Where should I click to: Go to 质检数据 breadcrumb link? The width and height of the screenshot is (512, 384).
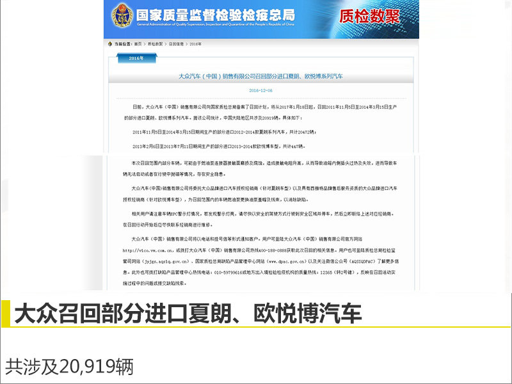pyautogui.click(x=155, y=44)
